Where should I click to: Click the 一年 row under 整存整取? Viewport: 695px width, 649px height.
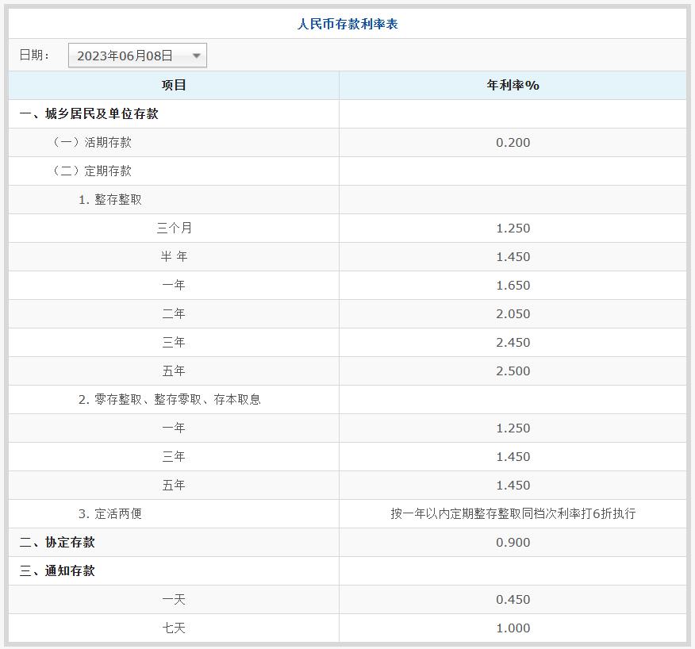coord(173,285)
